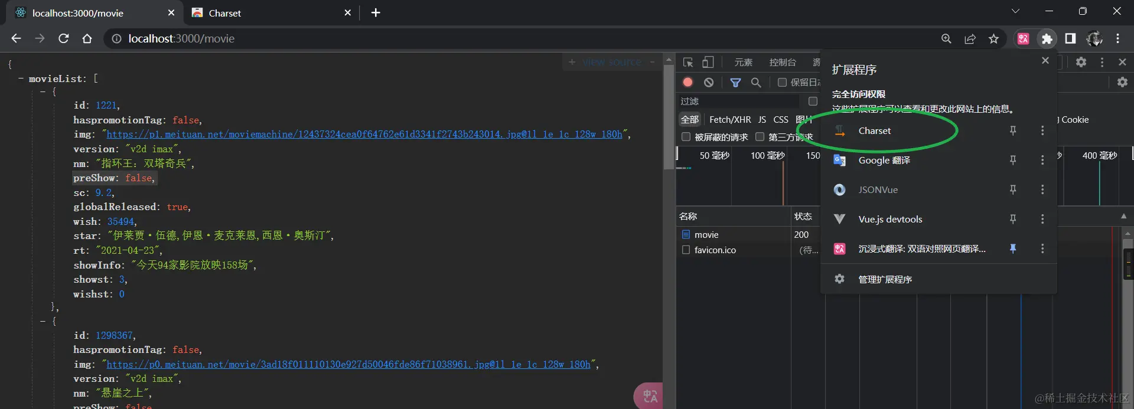Toggle DevTools device toolbar
This screenshot has height=409, width=1134.
(x=708, y=62)
